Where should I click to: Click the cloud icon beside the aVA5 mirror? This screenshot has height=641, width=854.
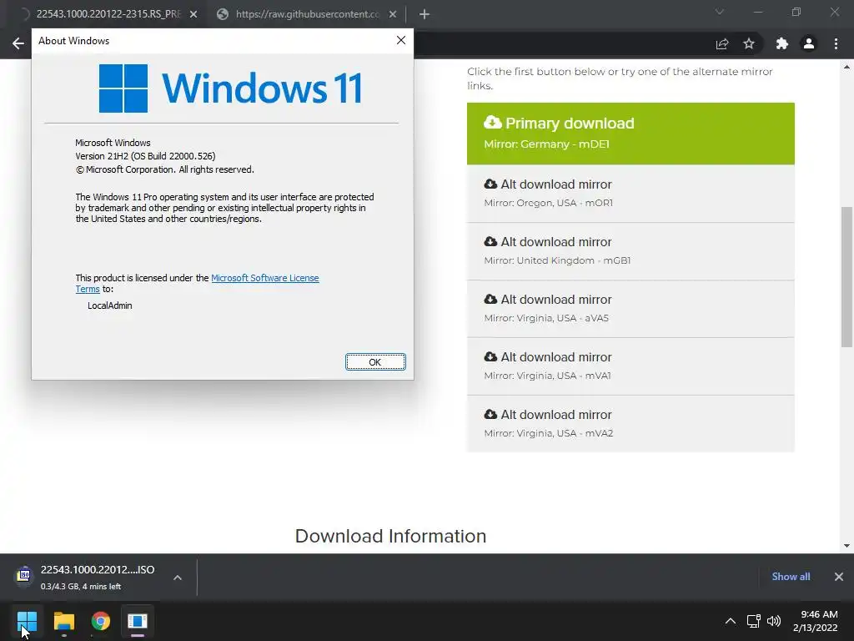click(490, 299)
